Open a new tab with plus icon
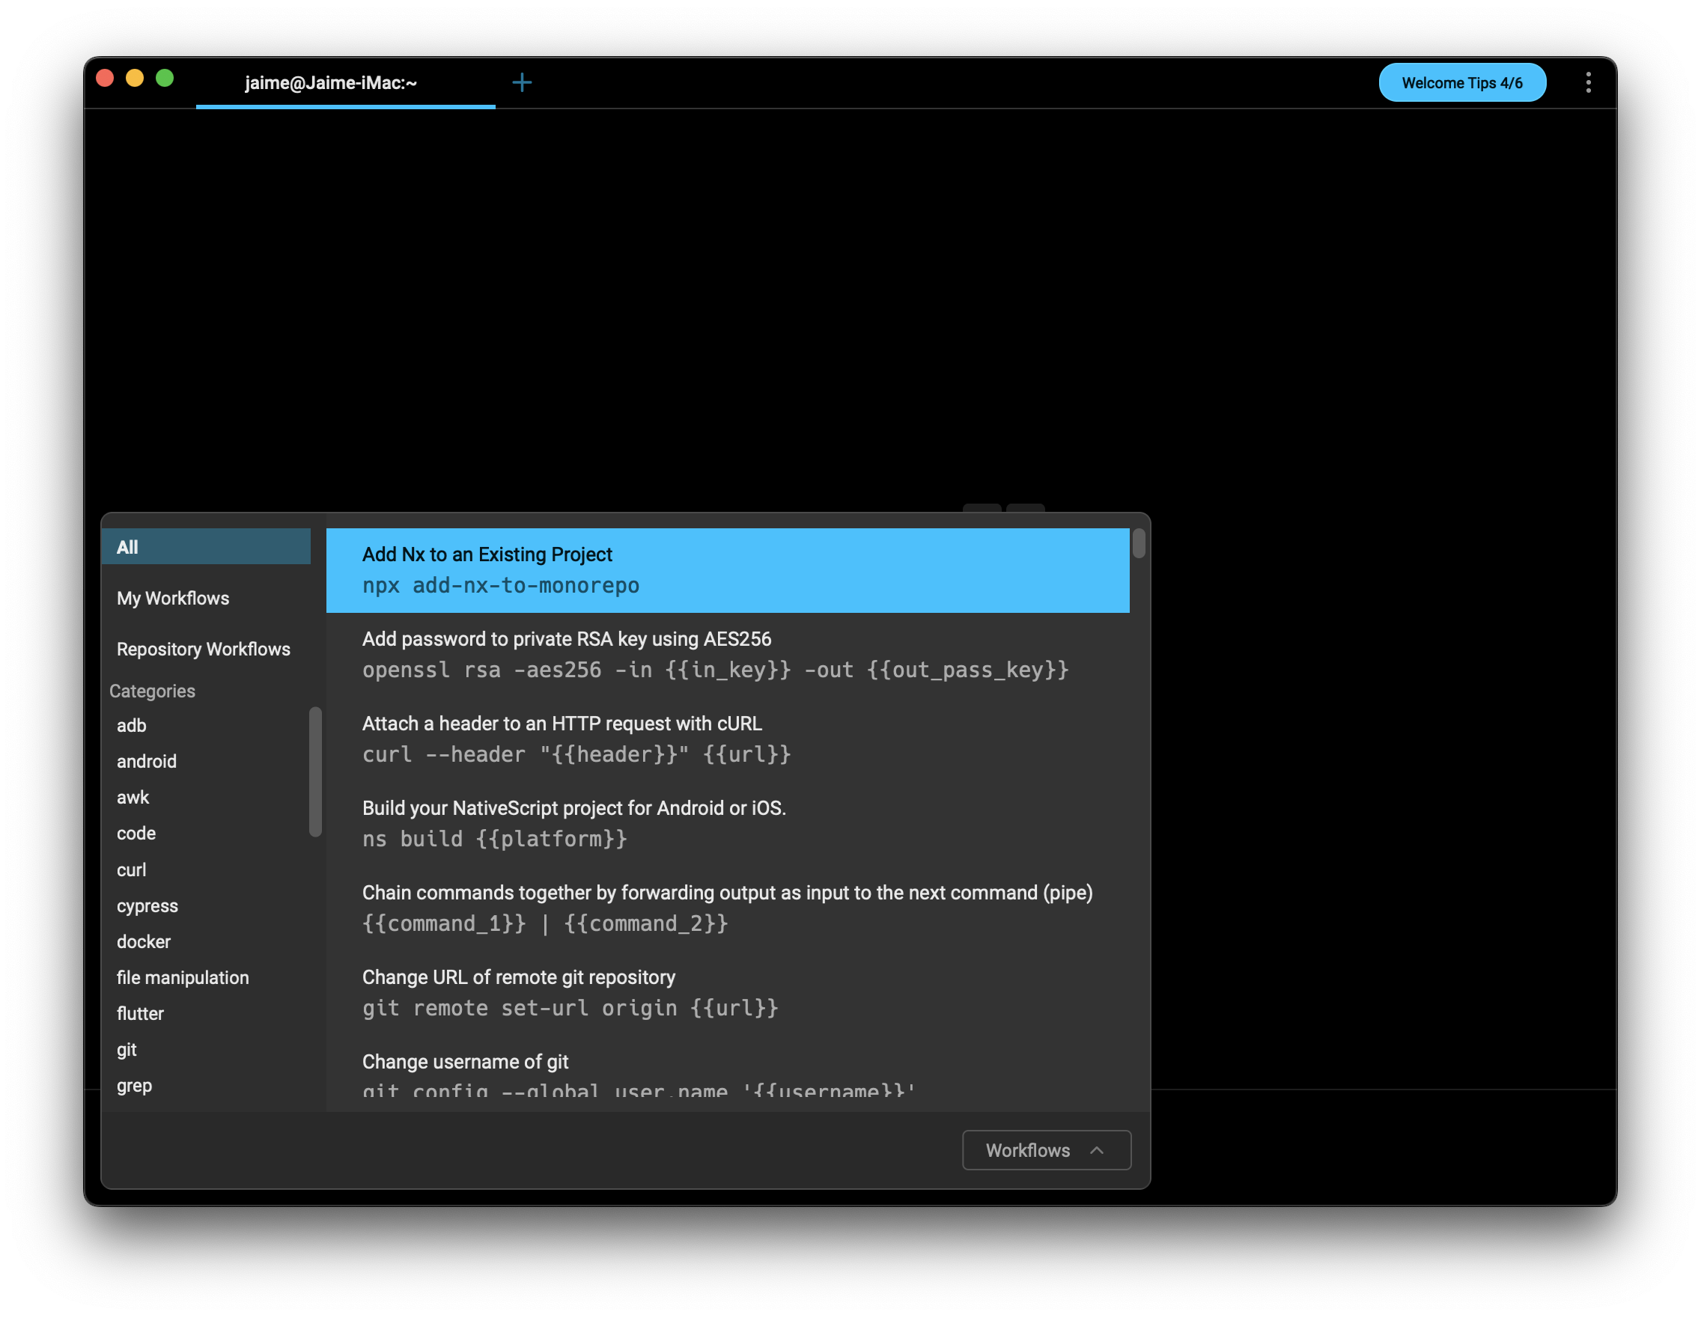Screen dimensions: 1701x1317 click(522, 82)
